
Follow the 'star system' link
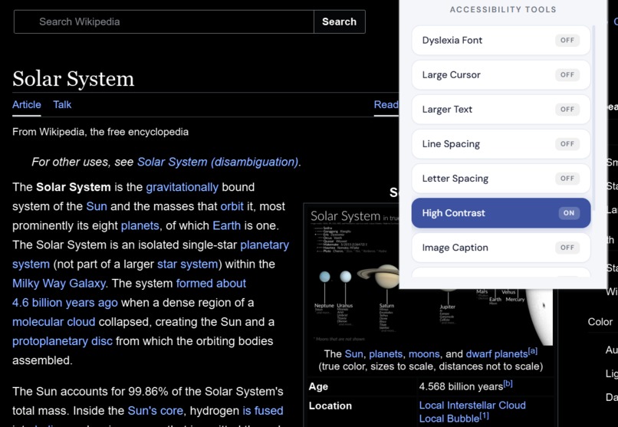tap(188, 264)
